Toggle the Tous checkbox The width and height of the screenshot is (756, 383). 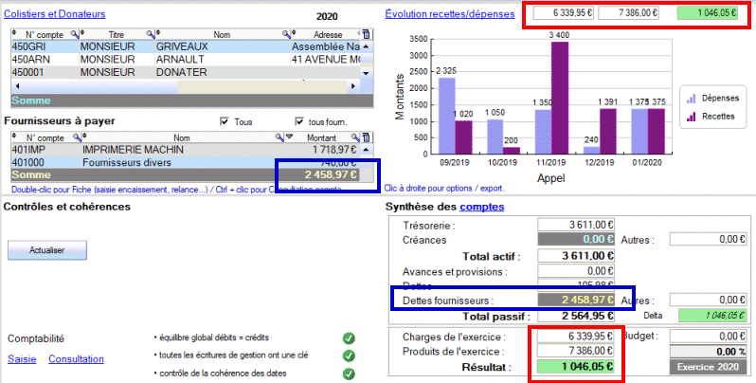pos(225,121)
